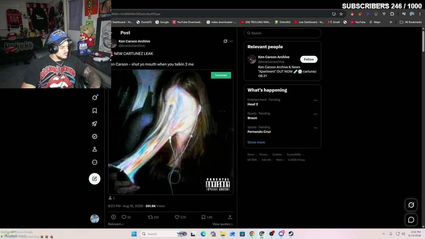
Task: Open the Accessibility footer link
Action: point(294,154)
